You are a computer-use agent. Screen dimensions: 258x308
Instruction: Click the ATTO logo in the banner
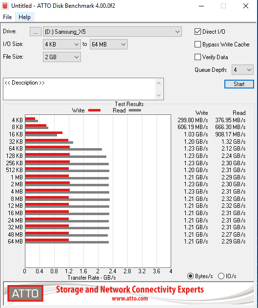pos(25,293)
